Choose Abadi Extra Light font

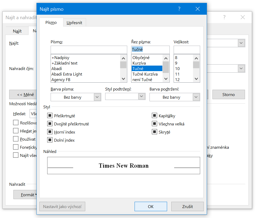tap(67, 74)
